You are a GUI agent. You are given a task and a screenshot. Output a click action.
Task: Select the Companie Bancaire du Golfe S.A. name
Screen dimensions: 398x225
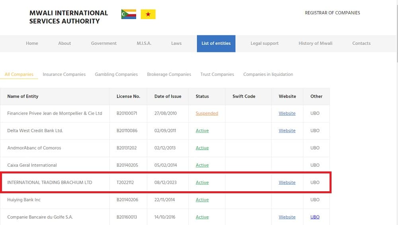40,217
